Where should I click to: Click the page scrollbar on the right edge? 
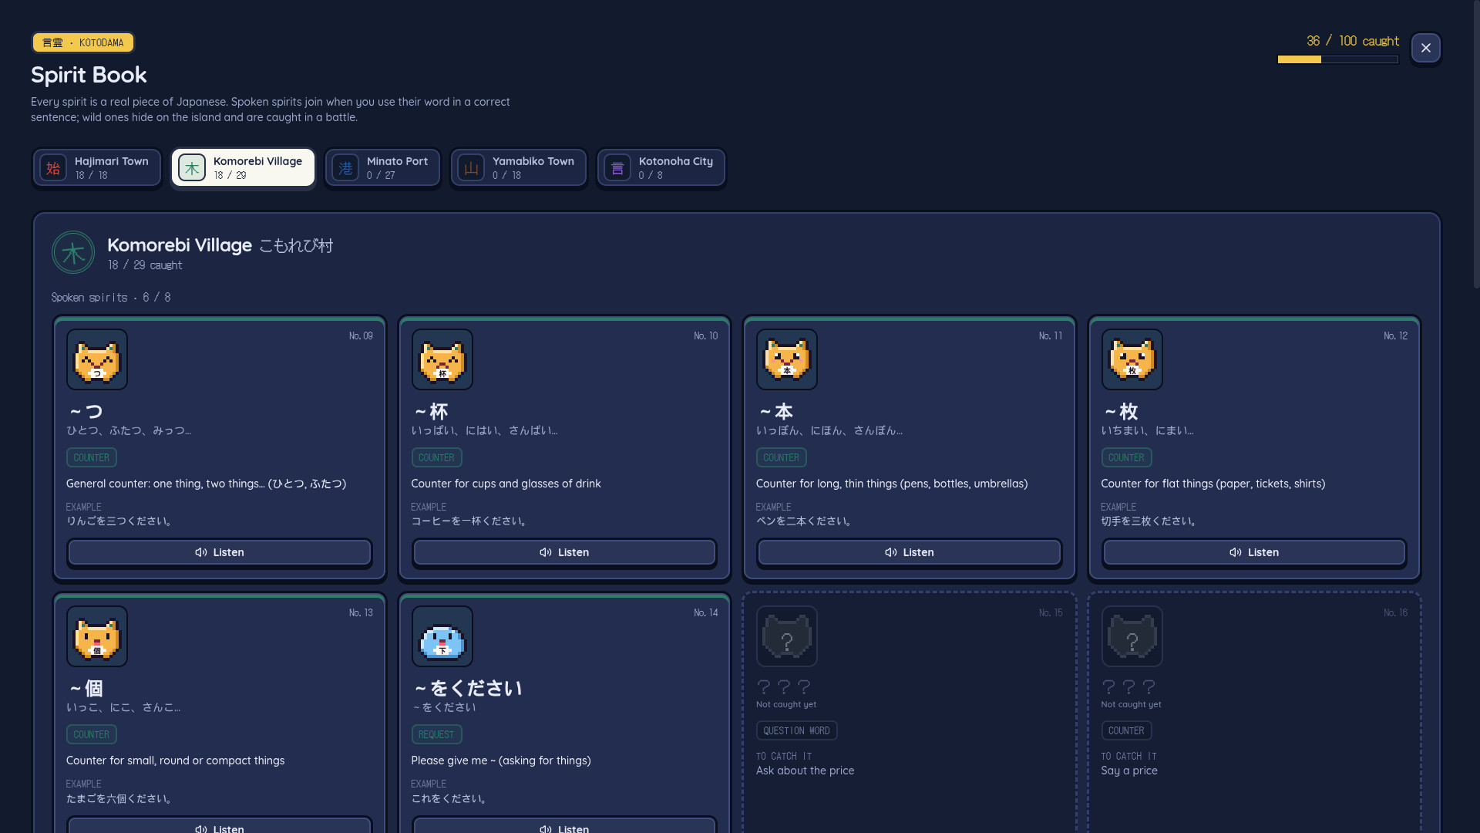tap(1476, 144)
